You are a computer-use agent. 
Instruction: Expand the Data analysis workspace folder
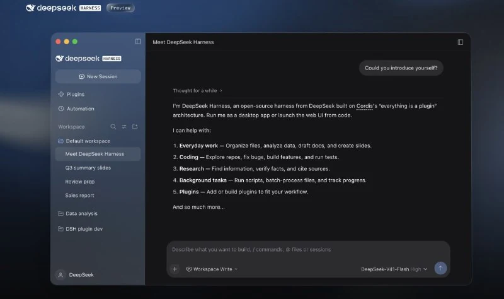[x=77, y=213]
